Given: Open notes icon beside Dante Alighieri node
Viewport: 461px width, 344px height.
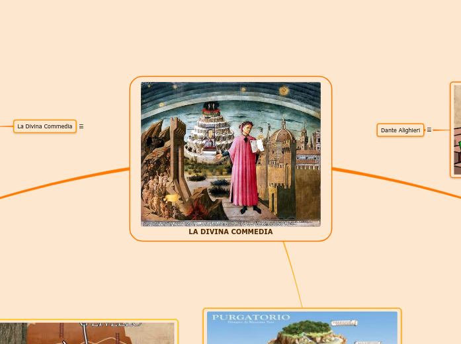Looking at the screenshot, I should (429, 130).
